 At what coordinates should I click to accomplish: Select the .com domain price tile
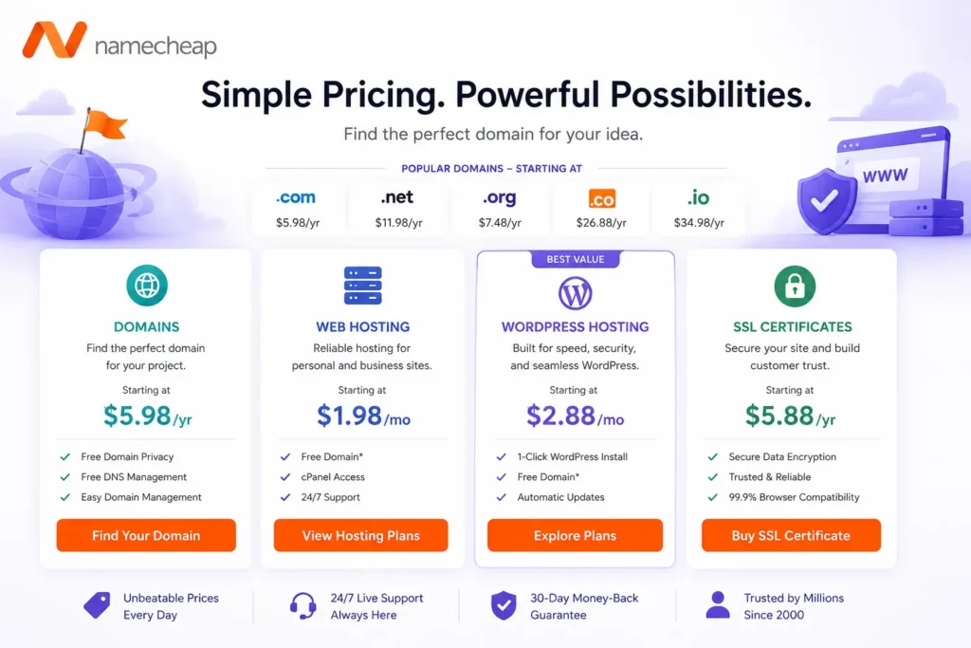pos(298,209)
